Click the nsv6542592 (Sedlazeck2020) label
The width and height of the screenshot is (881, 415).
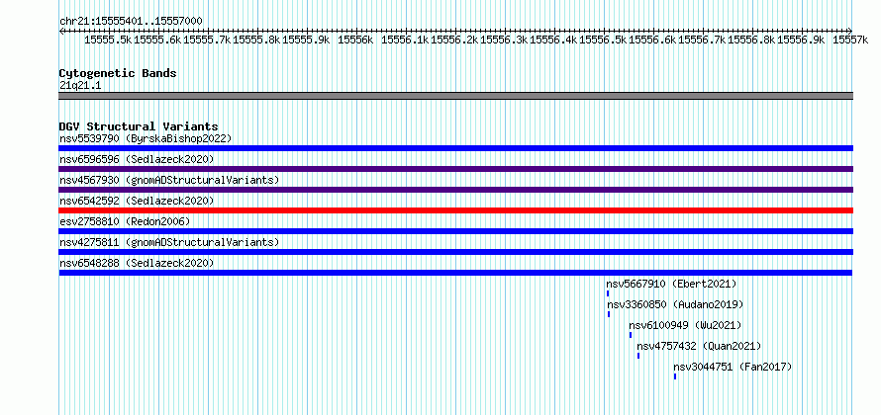coord(137,201)
